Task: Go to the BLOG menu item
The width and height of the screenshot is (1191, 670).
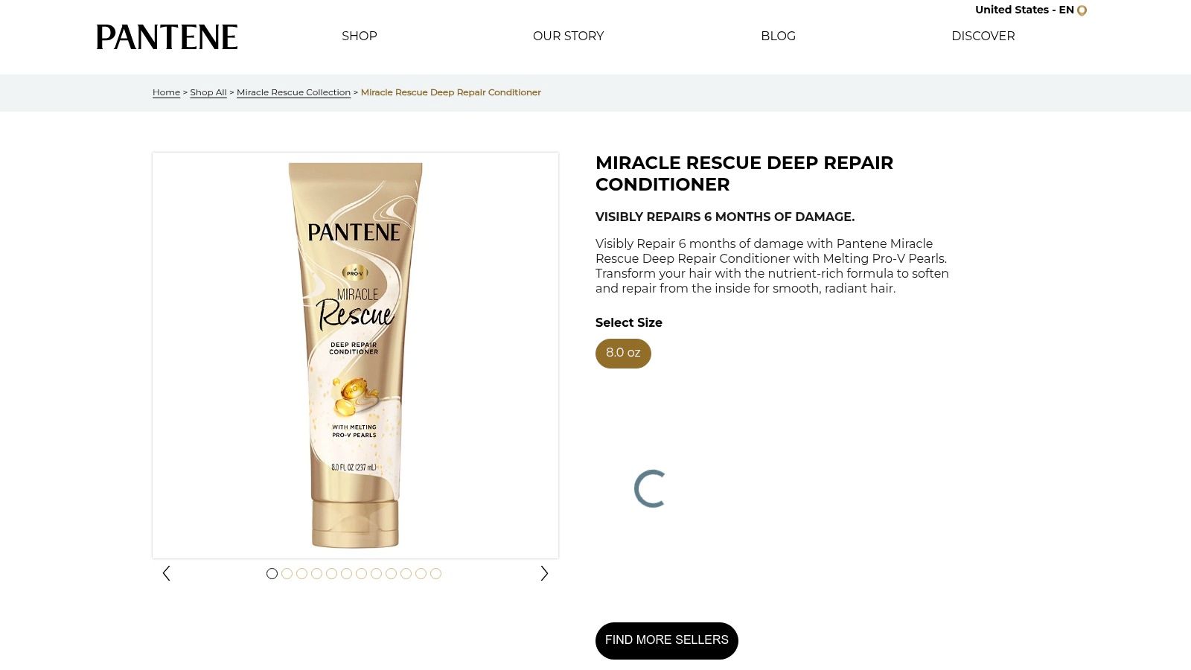Action: click(778, 36)
